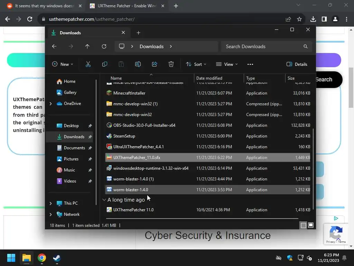
Task: Select UltraUXThemePatcher_4.4.1 file
Action: coord(208,147)
